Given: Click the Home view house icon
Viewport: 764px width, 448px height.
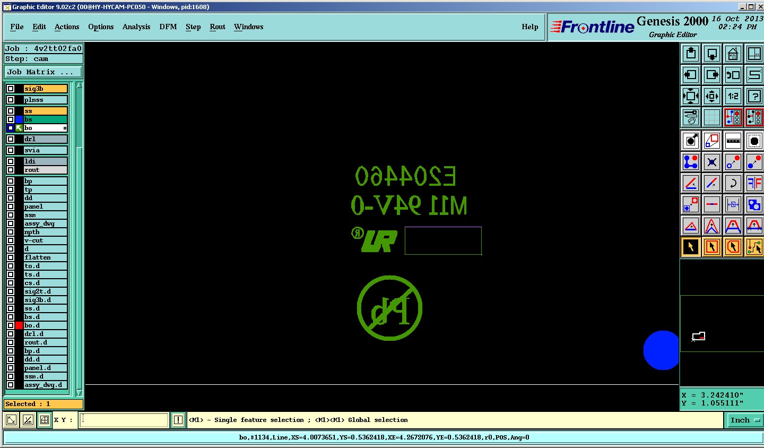Looking at the screenshot, I should coord(733,54).
